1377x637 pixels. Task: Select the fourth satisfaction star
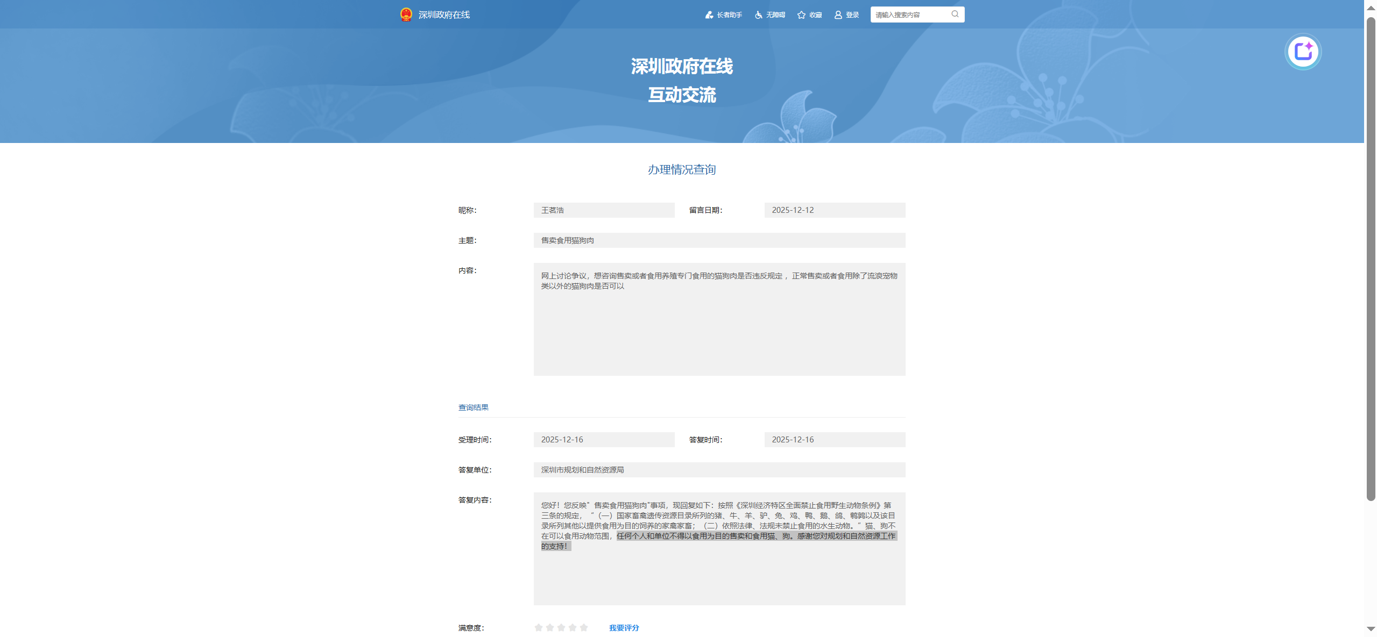pyautogui.click(x=573, y=627)
